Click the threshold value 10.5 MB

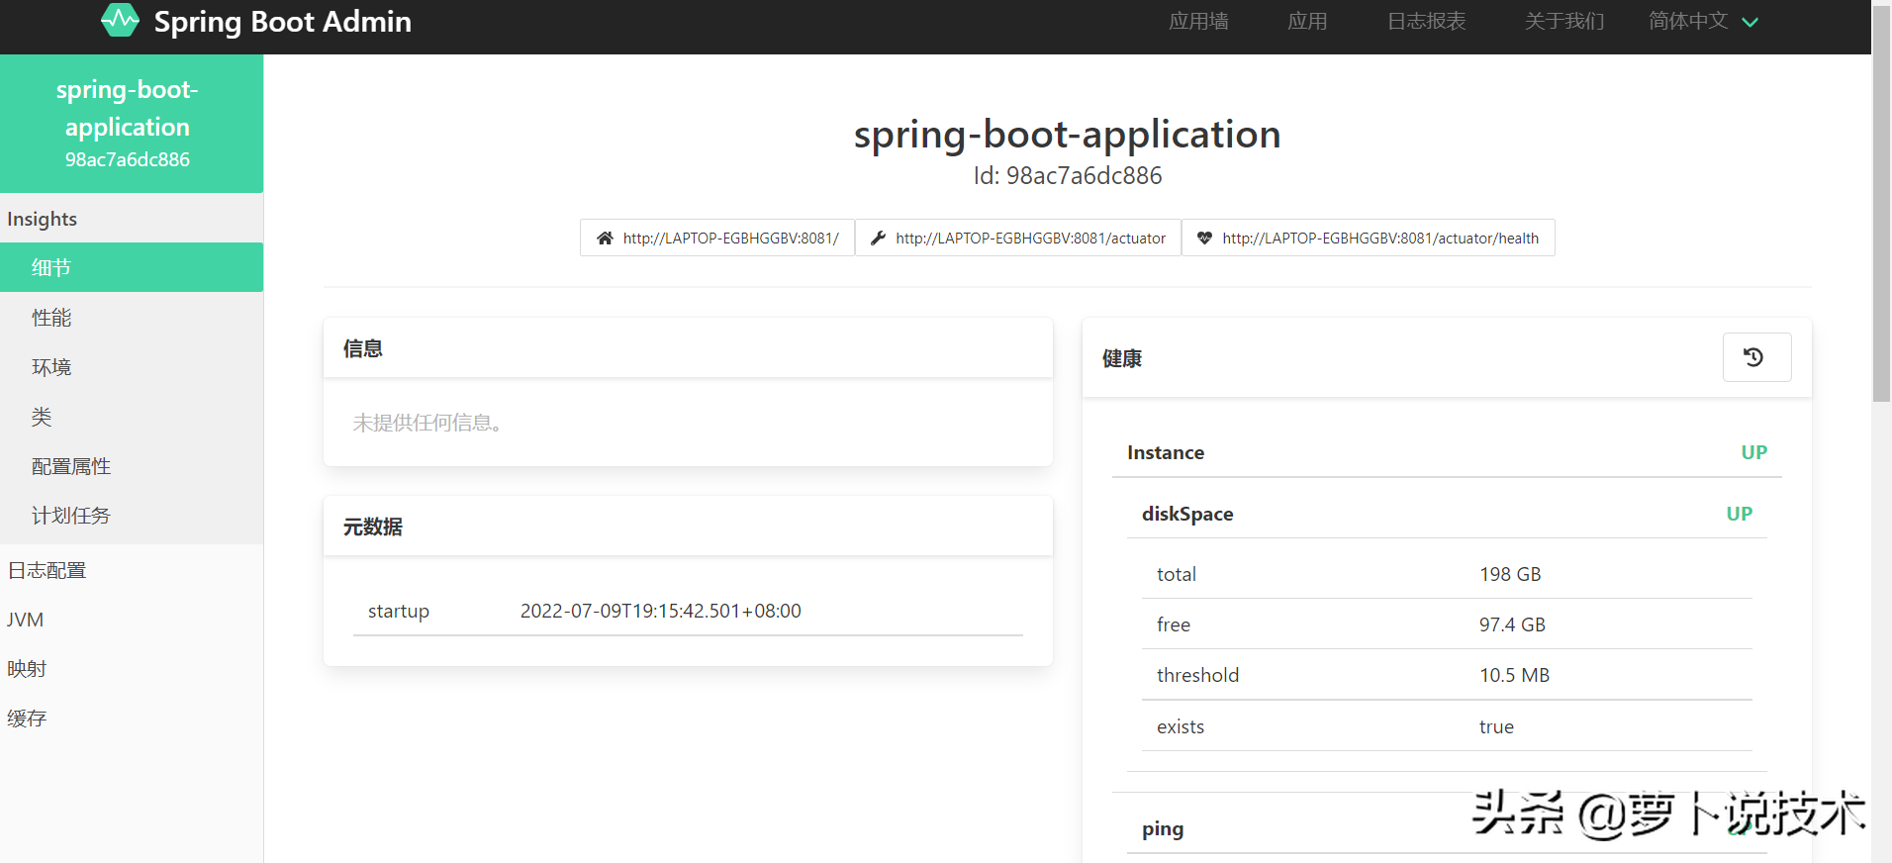pos(1514,675)
